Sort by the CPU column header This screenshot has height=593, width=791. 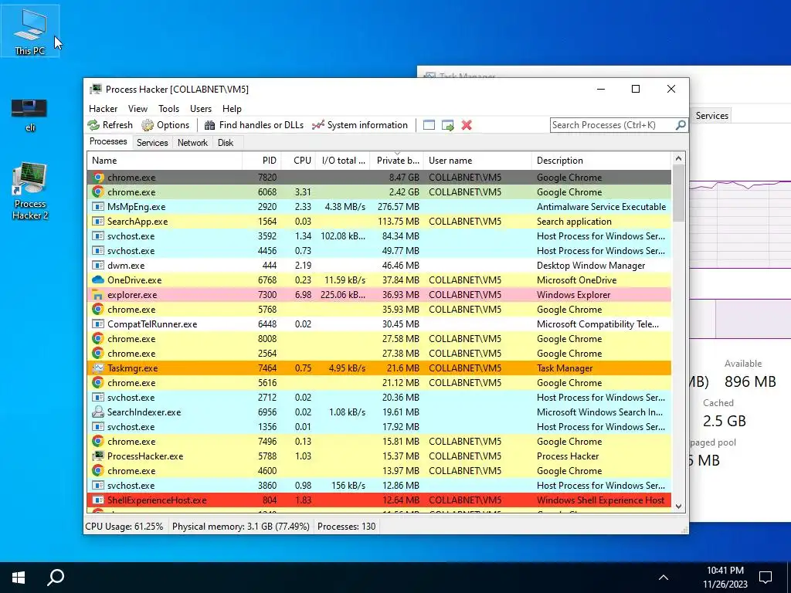(298, 161)
